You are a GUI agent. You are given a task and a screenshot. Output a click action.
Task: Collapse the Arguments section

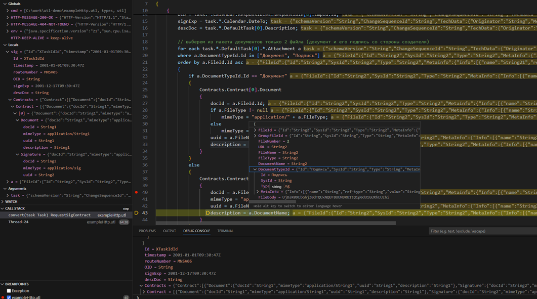click(5, 189)
